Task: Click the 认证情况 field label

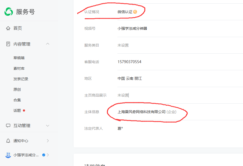Action: point(92,12)
